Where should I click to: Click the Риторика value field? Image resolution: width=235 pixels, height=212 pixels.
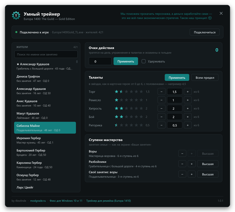point(175,125)
